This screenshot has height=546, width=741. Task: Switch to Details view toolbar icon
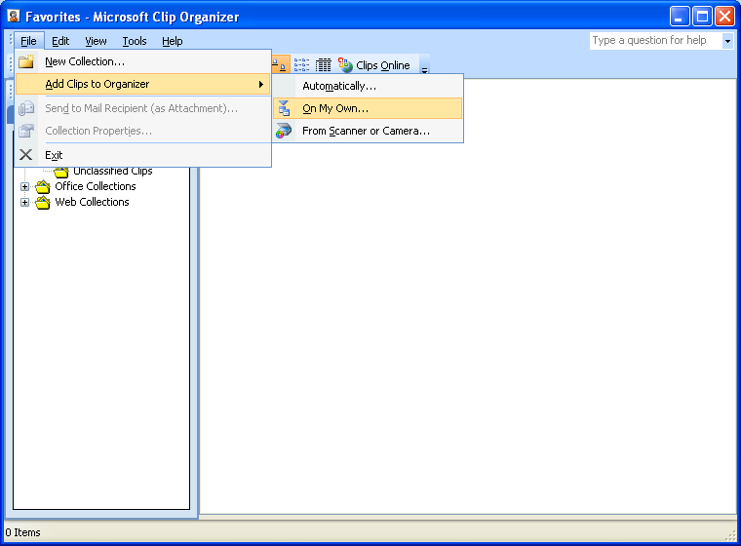click(x=324, y=65)
